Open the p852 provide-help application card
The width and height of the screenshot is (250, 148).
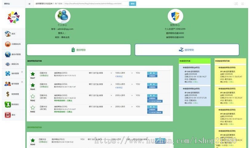coord(195,75)
